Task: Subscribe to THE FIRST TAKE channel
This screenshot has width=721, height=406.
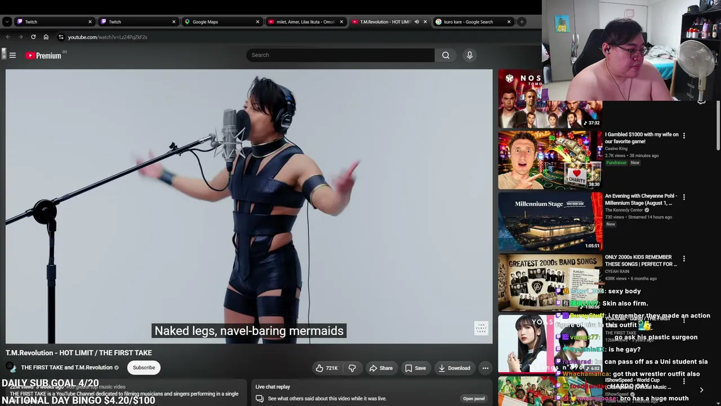Action: pos(144,368)
